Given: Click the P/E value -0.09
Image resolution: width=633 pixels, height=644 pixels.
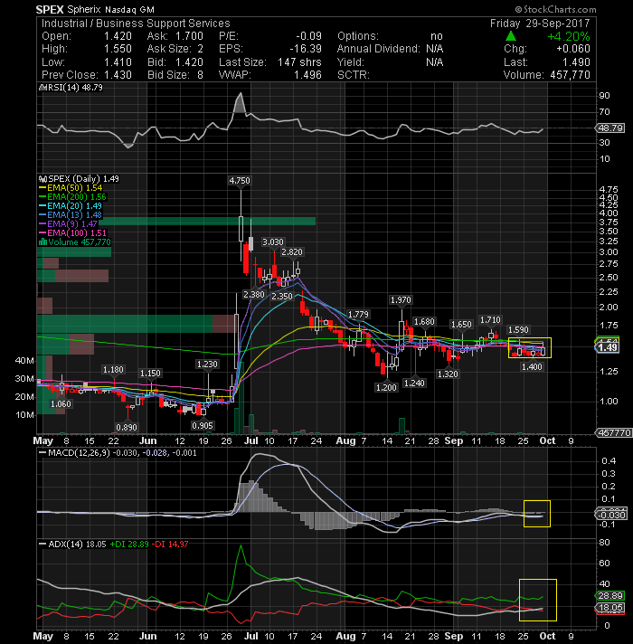Looking at the screenshot, I should (309, 36).
